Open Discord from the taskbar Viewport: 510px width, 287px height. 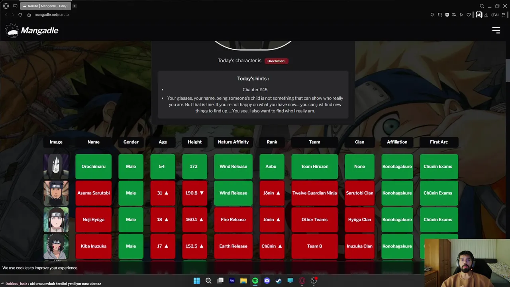pos(267,281)
